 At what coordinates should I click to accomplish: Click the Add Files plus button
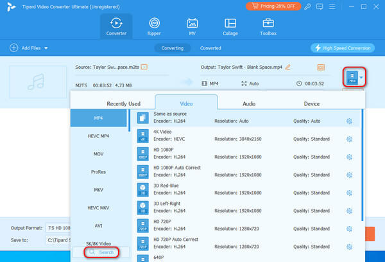[13, 48]
